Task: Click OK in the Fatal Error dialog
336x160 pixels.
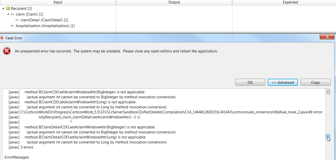Action: [x=250, y=82]
